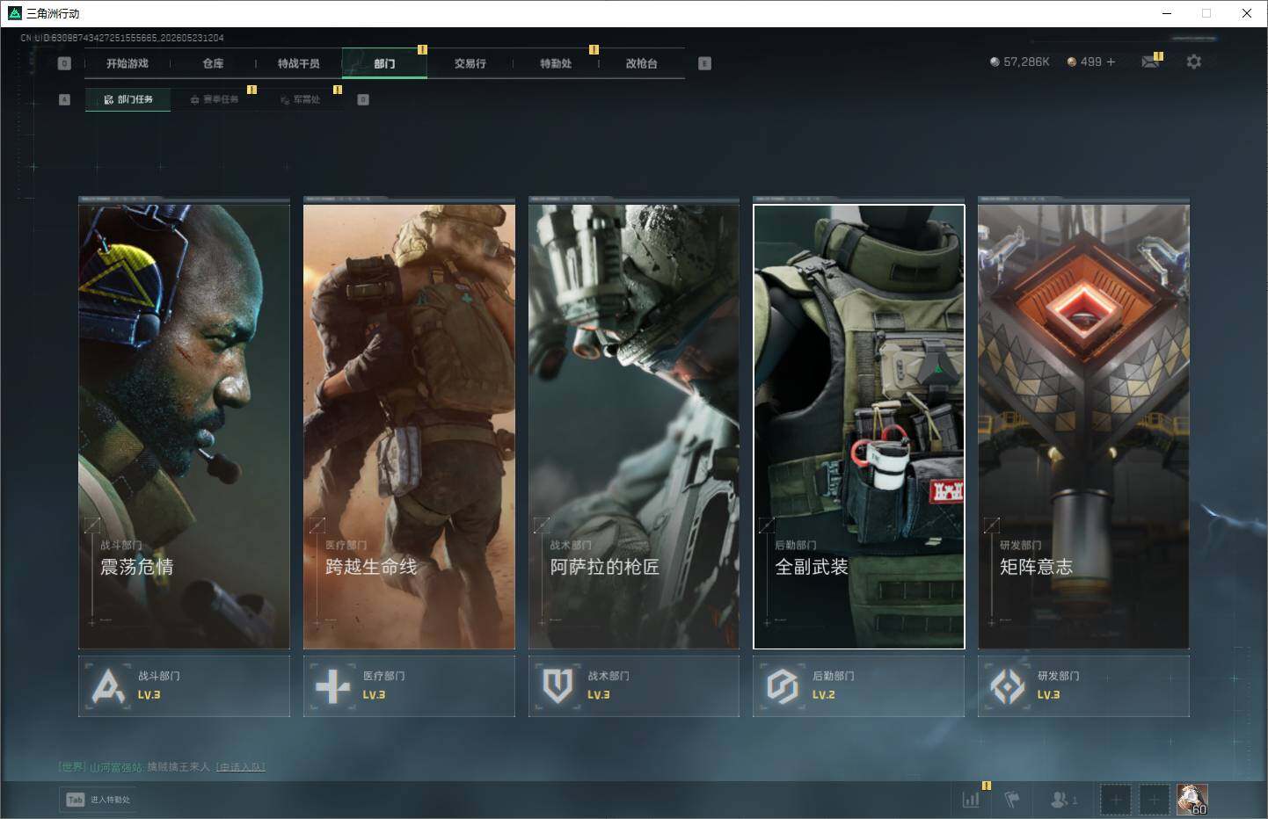Click the A key hint icon
This screenshot has width=1268, height=819.
(x=64, y=99)
